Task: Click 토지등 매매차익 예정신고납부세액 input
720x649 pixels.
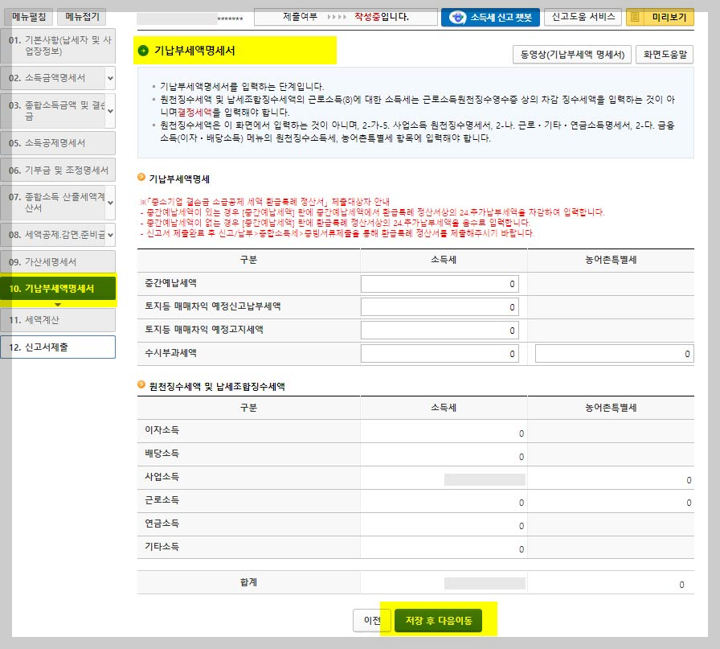Action: click(x=440, y=306)
